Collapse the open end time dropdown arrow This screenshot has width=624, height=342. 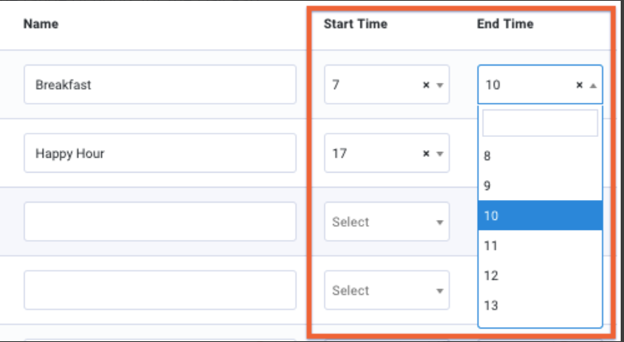coord(592,85)
